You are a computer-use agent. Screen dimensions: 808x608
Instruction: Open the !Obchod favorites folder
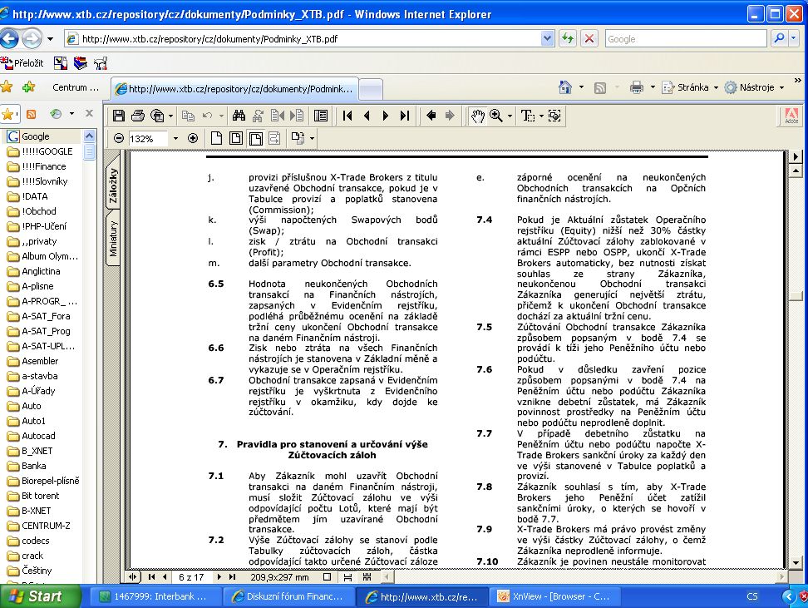38,211
